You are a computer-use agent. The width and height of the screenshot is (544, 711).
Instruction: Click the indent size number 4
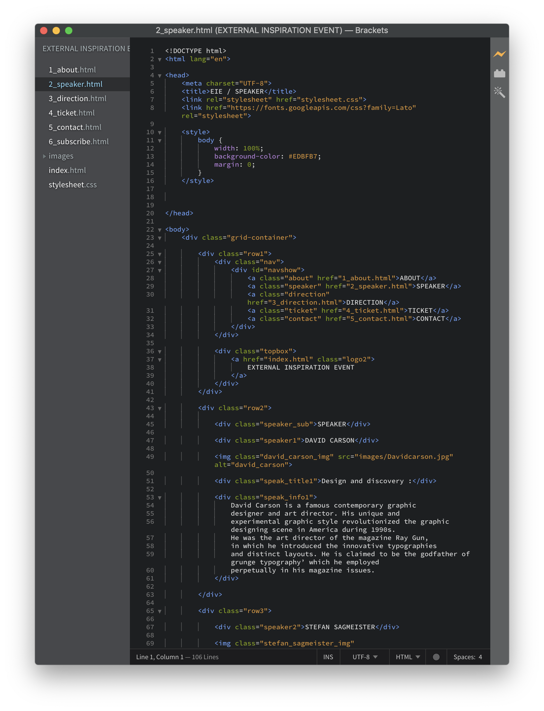tap(480, 657)
